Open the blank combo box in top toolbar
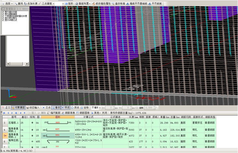The width and height of the screenshot is (238, 153). (59, 4)
